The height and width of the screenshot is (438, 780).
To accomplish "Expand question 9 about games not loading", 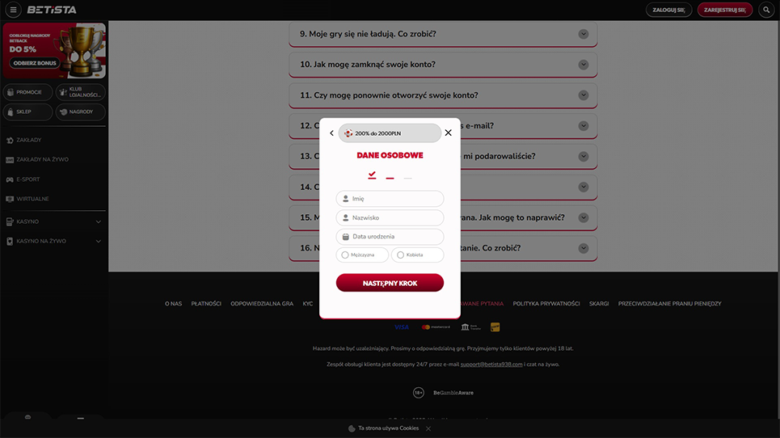I will [x=583, y=34].
